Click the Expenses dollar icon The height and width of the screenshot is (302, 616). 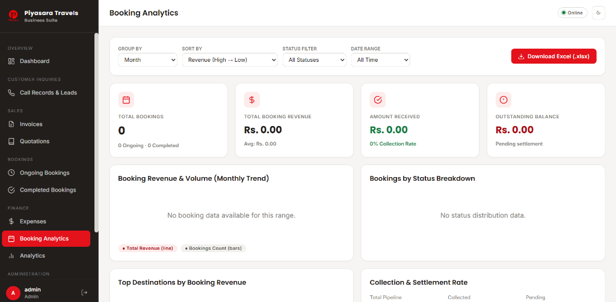[11, 222]
